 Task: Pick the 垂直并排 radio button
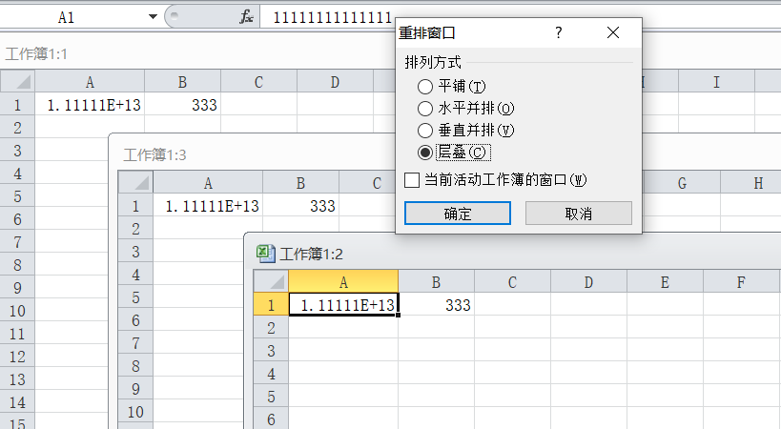pos(425,130)
